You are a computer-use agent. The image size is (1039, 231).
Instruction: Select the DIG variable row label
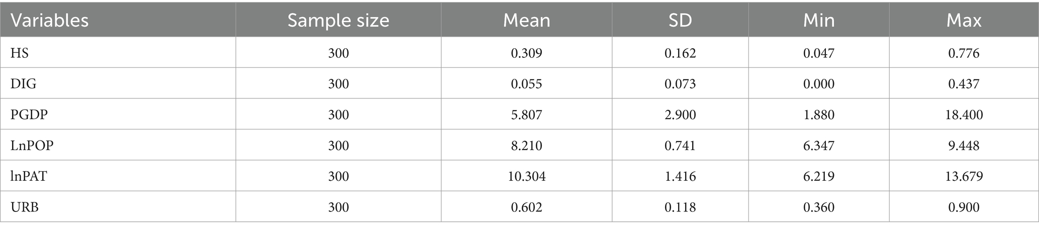24,83
